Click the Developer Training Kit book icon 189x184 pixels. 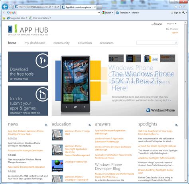(x=57, y=179)
